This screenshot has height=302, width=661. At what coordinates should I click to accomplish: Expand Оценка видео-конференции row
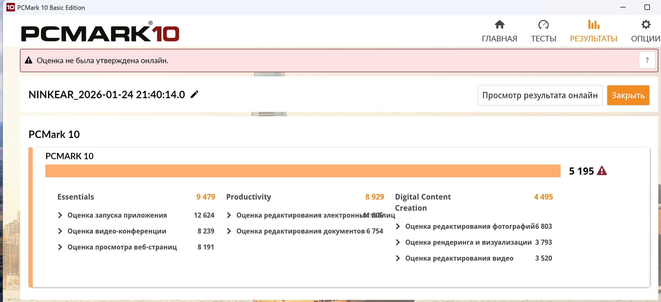(60, 231)
